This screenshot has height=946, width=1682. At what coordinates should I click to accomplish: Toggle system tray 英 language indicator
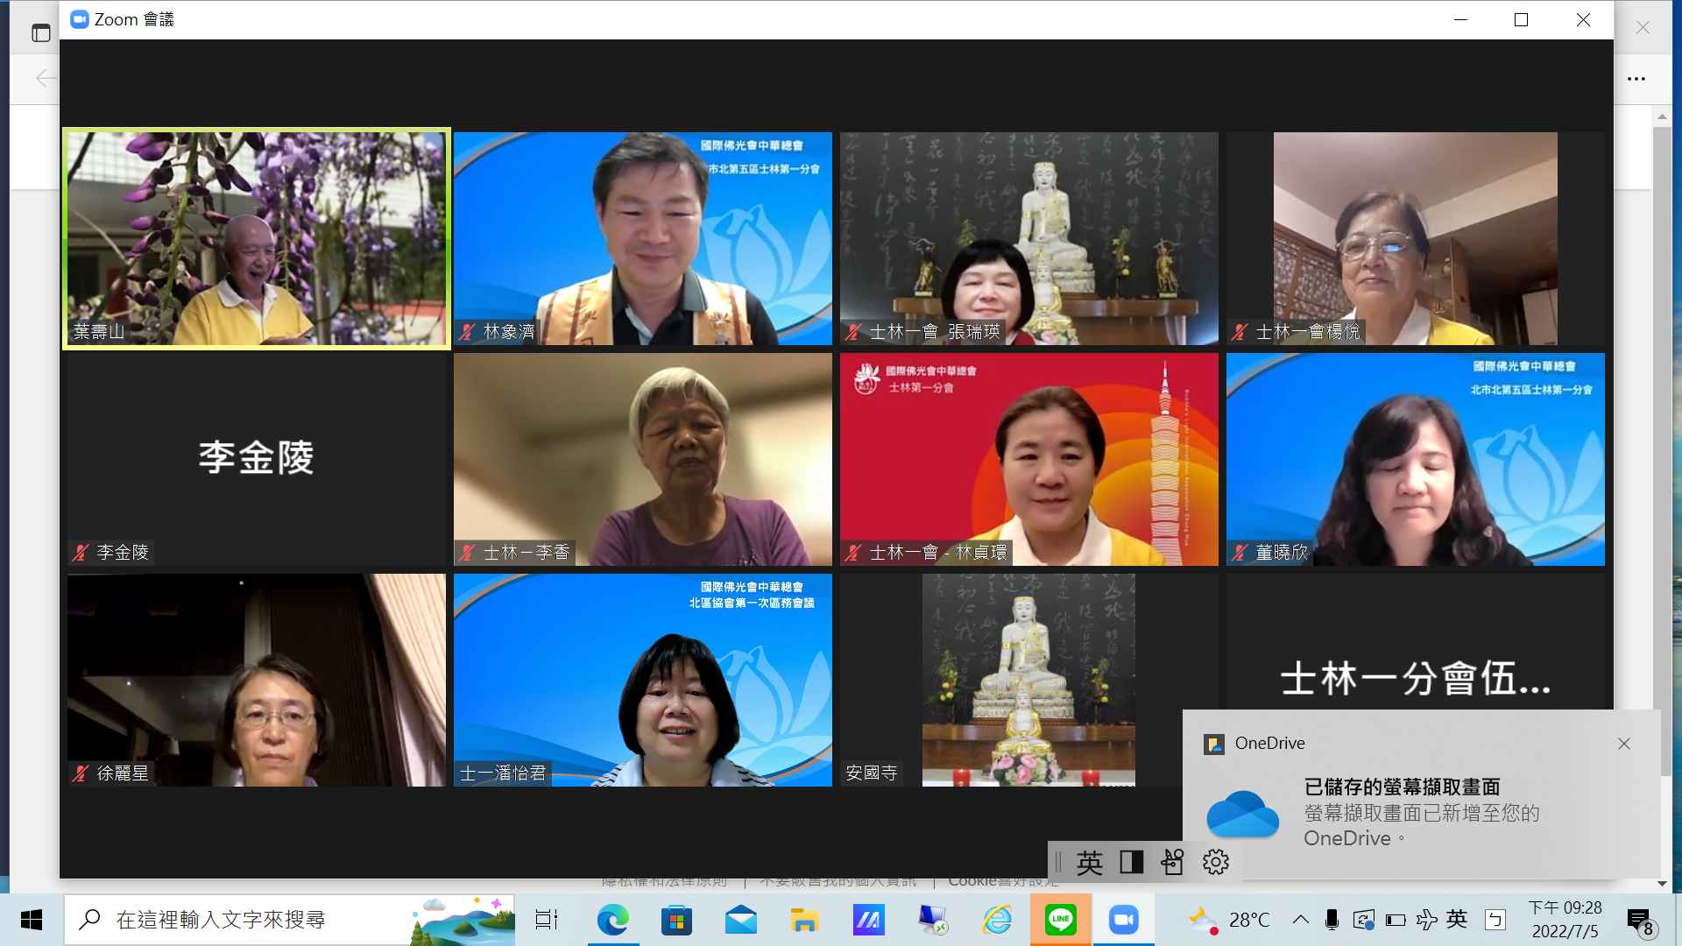(x=1457, y=919)
